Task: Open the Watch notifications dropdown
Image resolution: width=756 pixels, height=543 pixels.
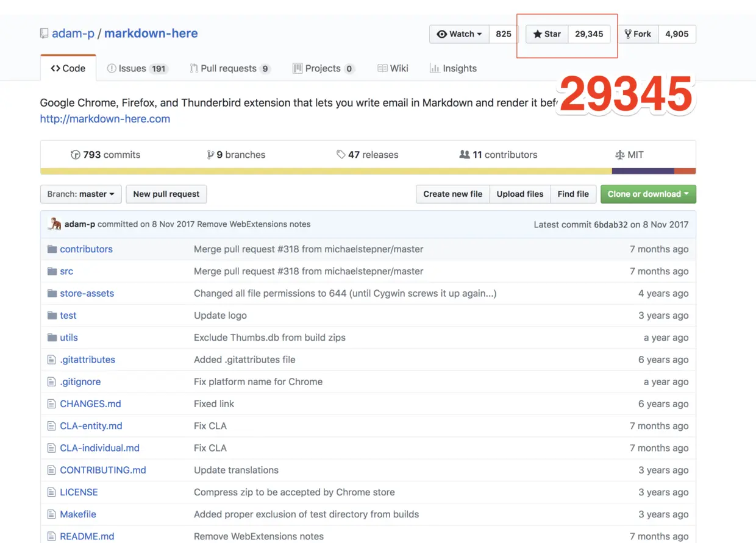Action: click(x=459, y=34)
